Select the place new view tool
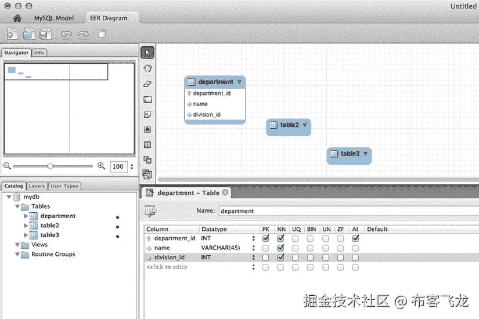 point(147,159)
